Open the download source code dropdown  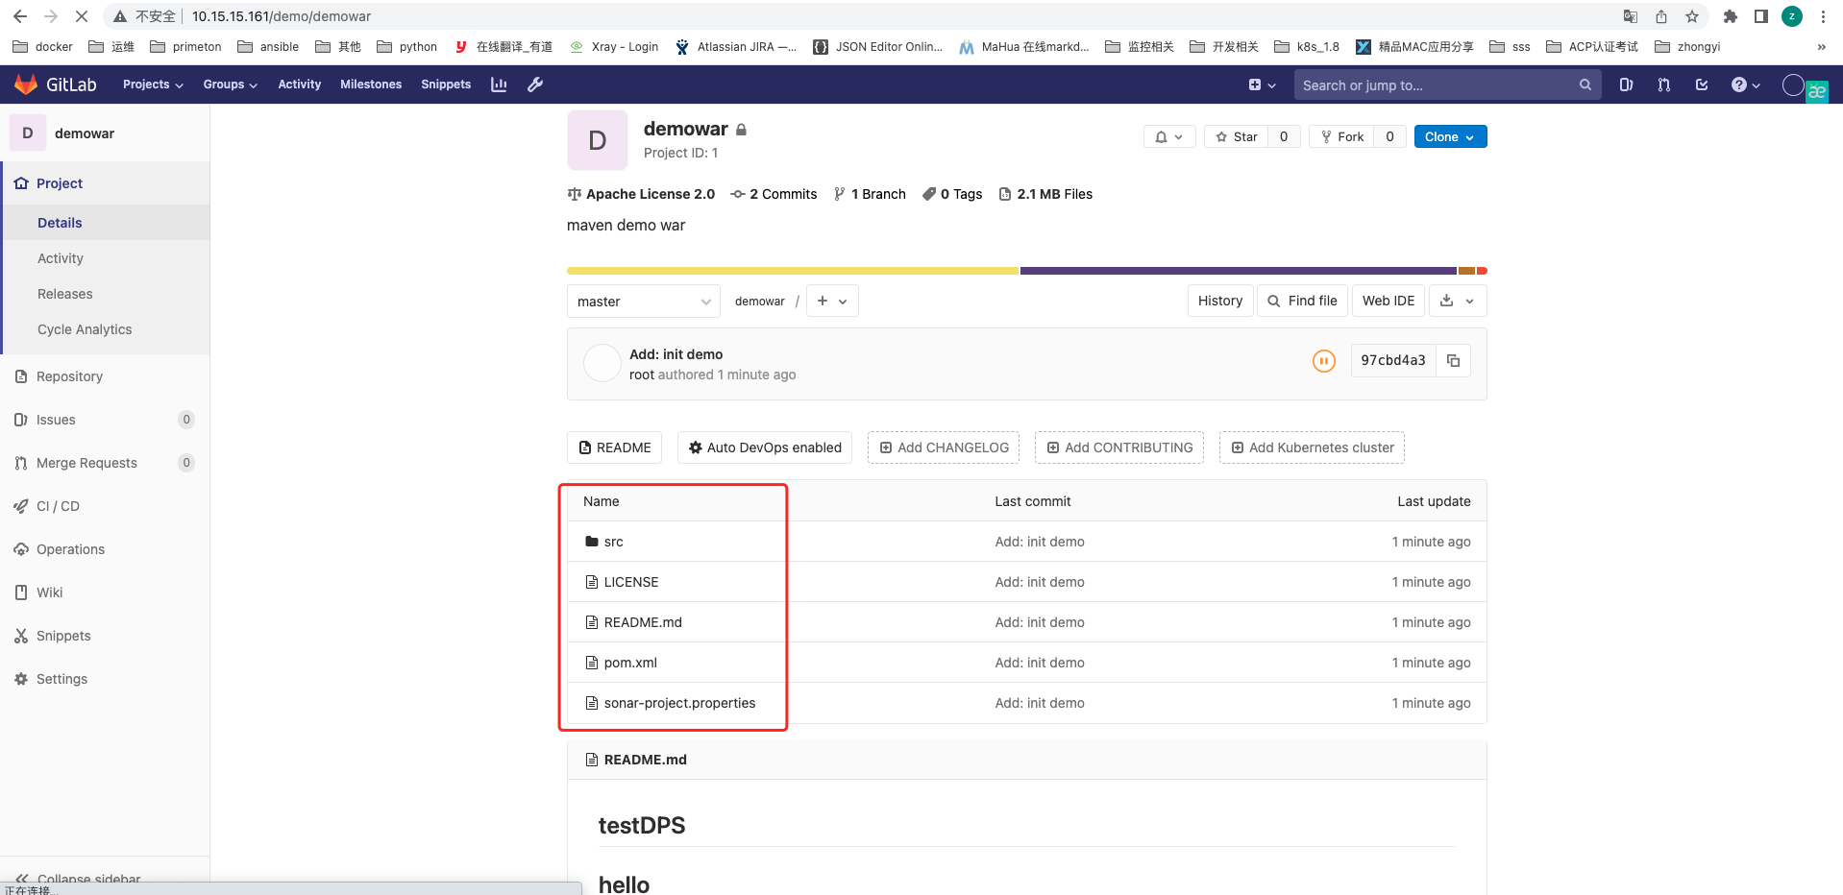click(1457, 301)
